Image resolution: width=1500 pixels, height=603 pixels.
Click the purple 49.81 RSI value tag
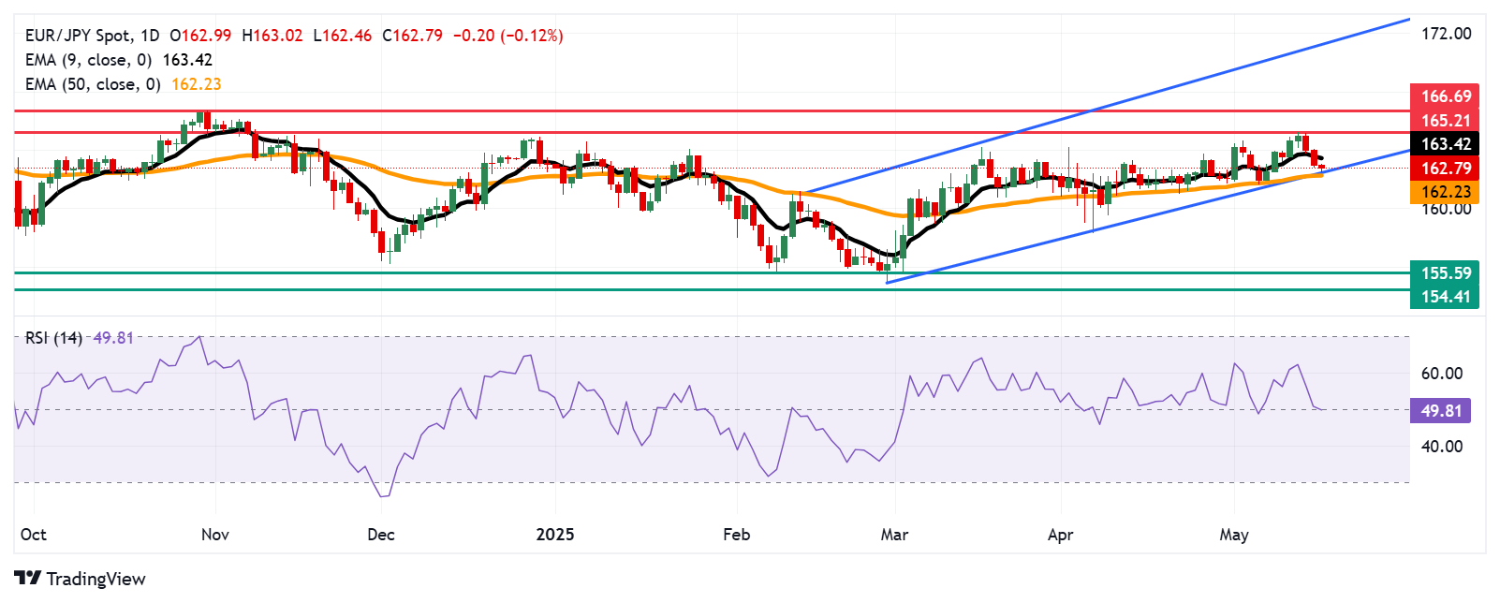(x=1440, y=410)
